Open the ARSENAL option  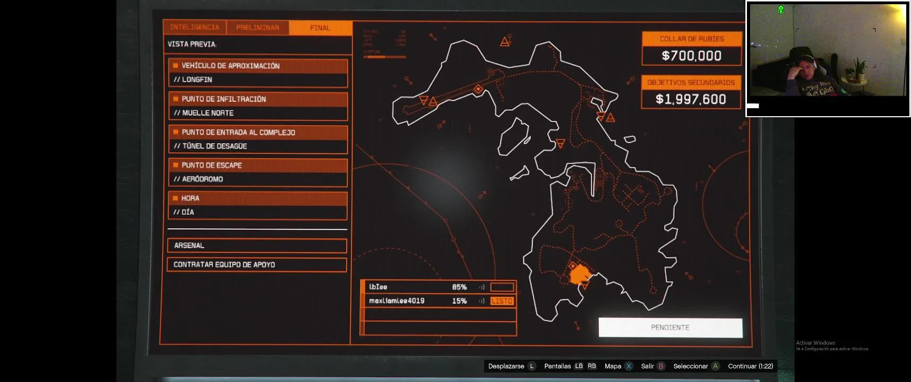257,246
